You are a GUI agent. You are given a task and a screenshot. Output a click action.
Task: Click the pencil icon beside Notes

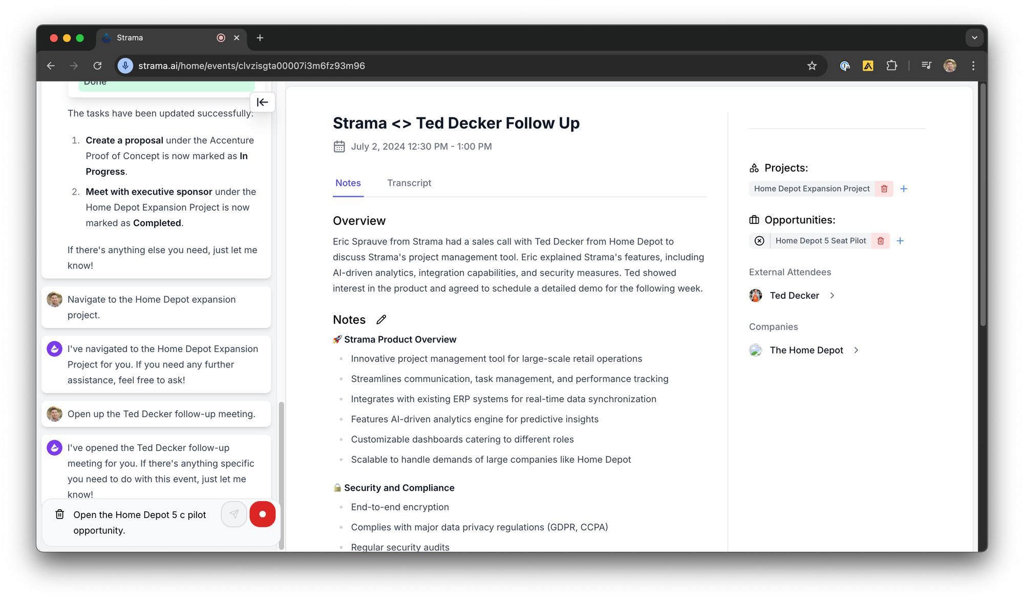pos(381,320)
